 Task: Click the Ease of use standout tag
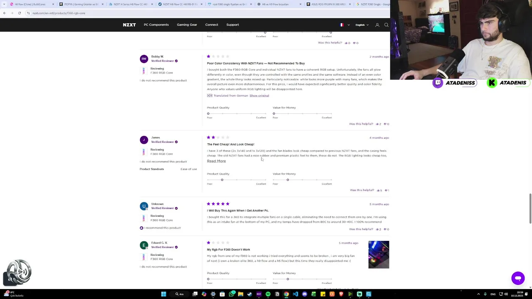[189, 169]
